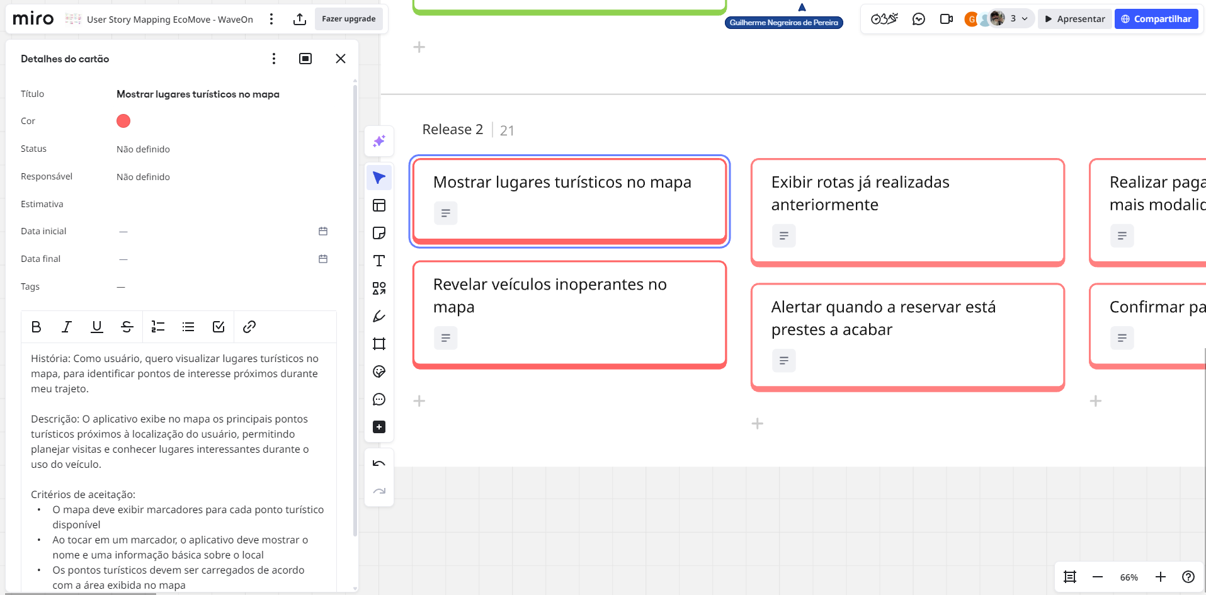Image resolution: width=1206 pixels, height=595 pixels.
Task: Choose the Frame tool in toolbar
Action: [379, 344]
